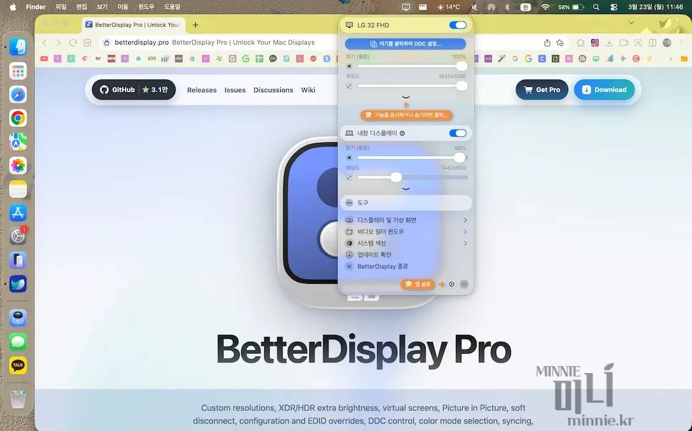Click the Download button on the page
692x431 pixels.
(x=604, y=90)
